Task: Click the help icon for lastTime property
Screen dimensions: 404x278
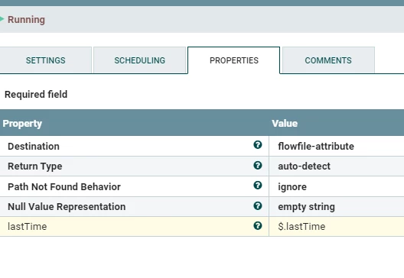Action: click(x=258, y=226)
